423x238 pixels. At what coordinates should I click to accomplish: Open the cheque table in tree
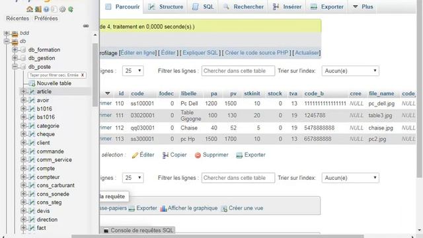coord(46,134)
